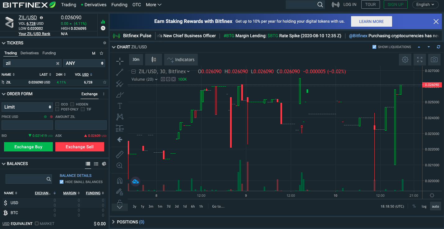Select the XABCD pattern tool

pos(120,117)
